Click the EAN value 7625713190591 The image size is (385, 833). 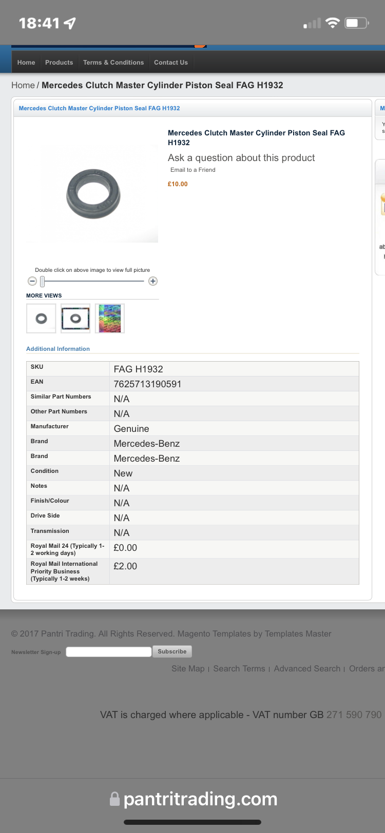click(148, 384)
